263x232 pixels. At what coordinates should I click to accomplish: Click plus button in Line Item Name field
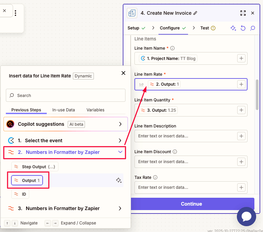pos(241,58)
